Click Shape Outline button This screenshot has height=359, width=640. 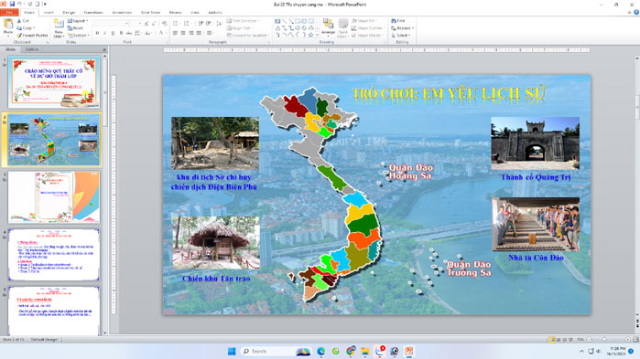coord(367,28)
